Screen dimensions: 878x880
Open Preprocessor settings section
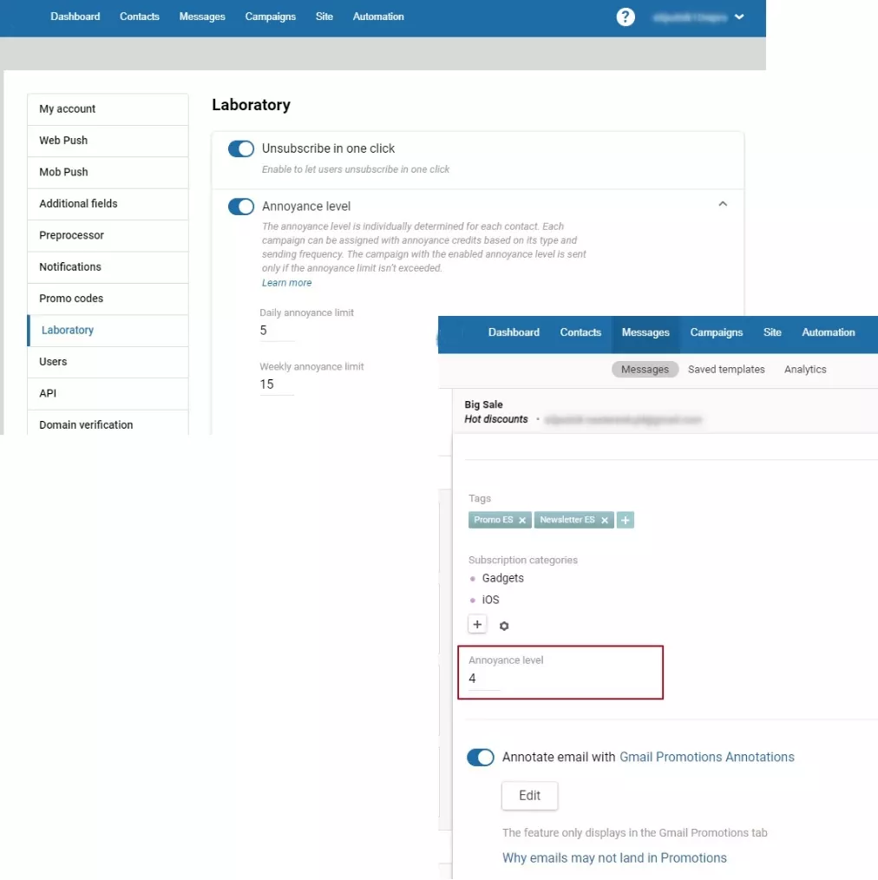point(108,235)
